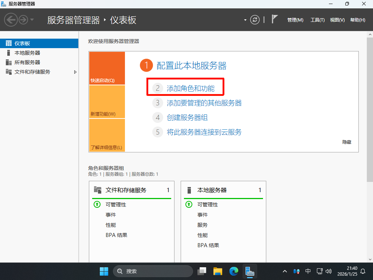
Task: Click the 本地服务器 tile server icon
Action: [x=189, y=190]
